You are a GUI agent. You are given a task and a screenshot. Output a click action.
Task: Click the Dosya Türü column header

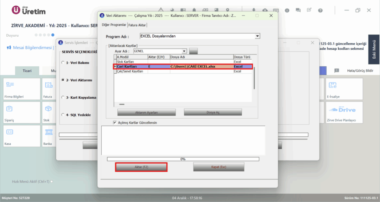(x=242, y=57)
